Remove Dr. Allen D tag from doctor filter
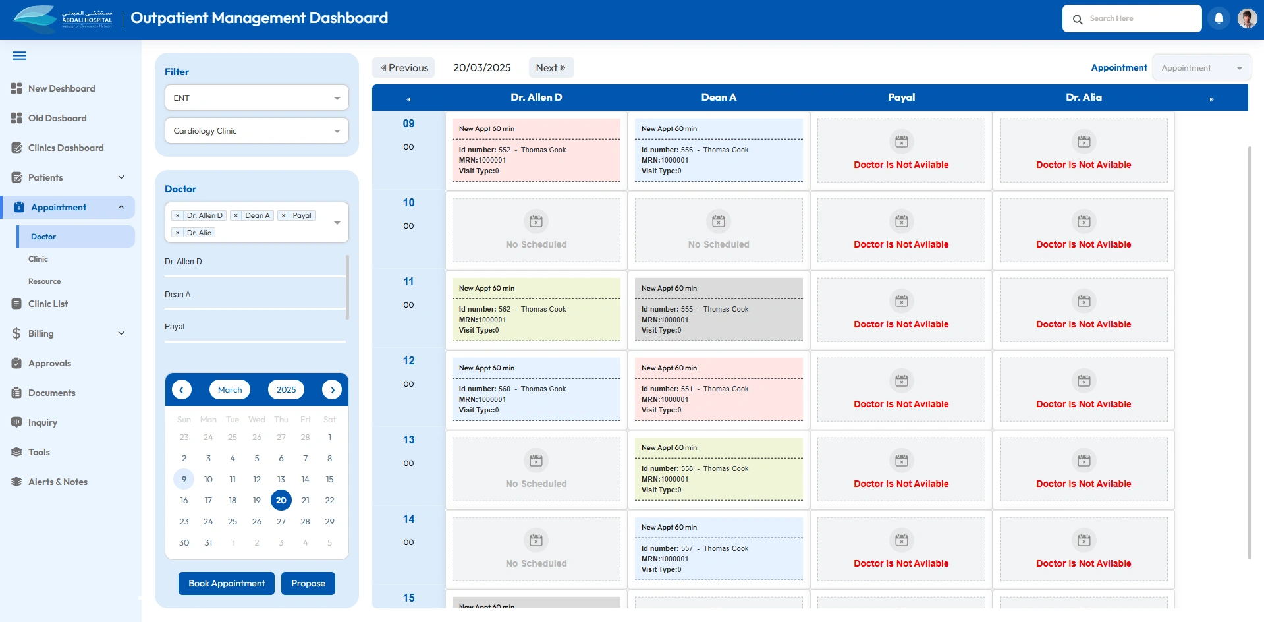 [x=177, y=215]
